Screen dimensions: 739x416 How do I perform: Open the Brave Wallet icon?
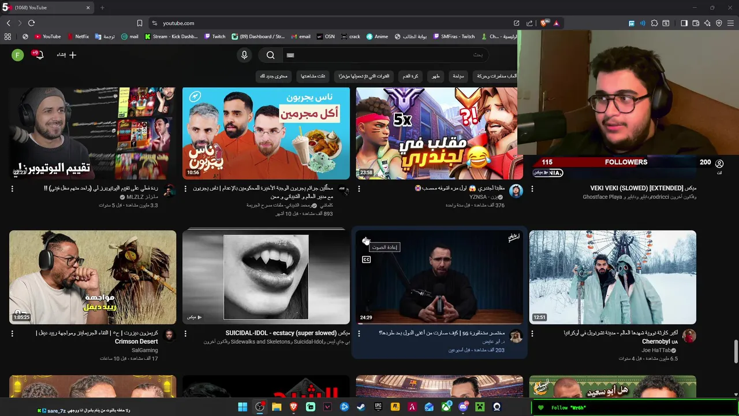pyautogui.click(x=696, y=23)
